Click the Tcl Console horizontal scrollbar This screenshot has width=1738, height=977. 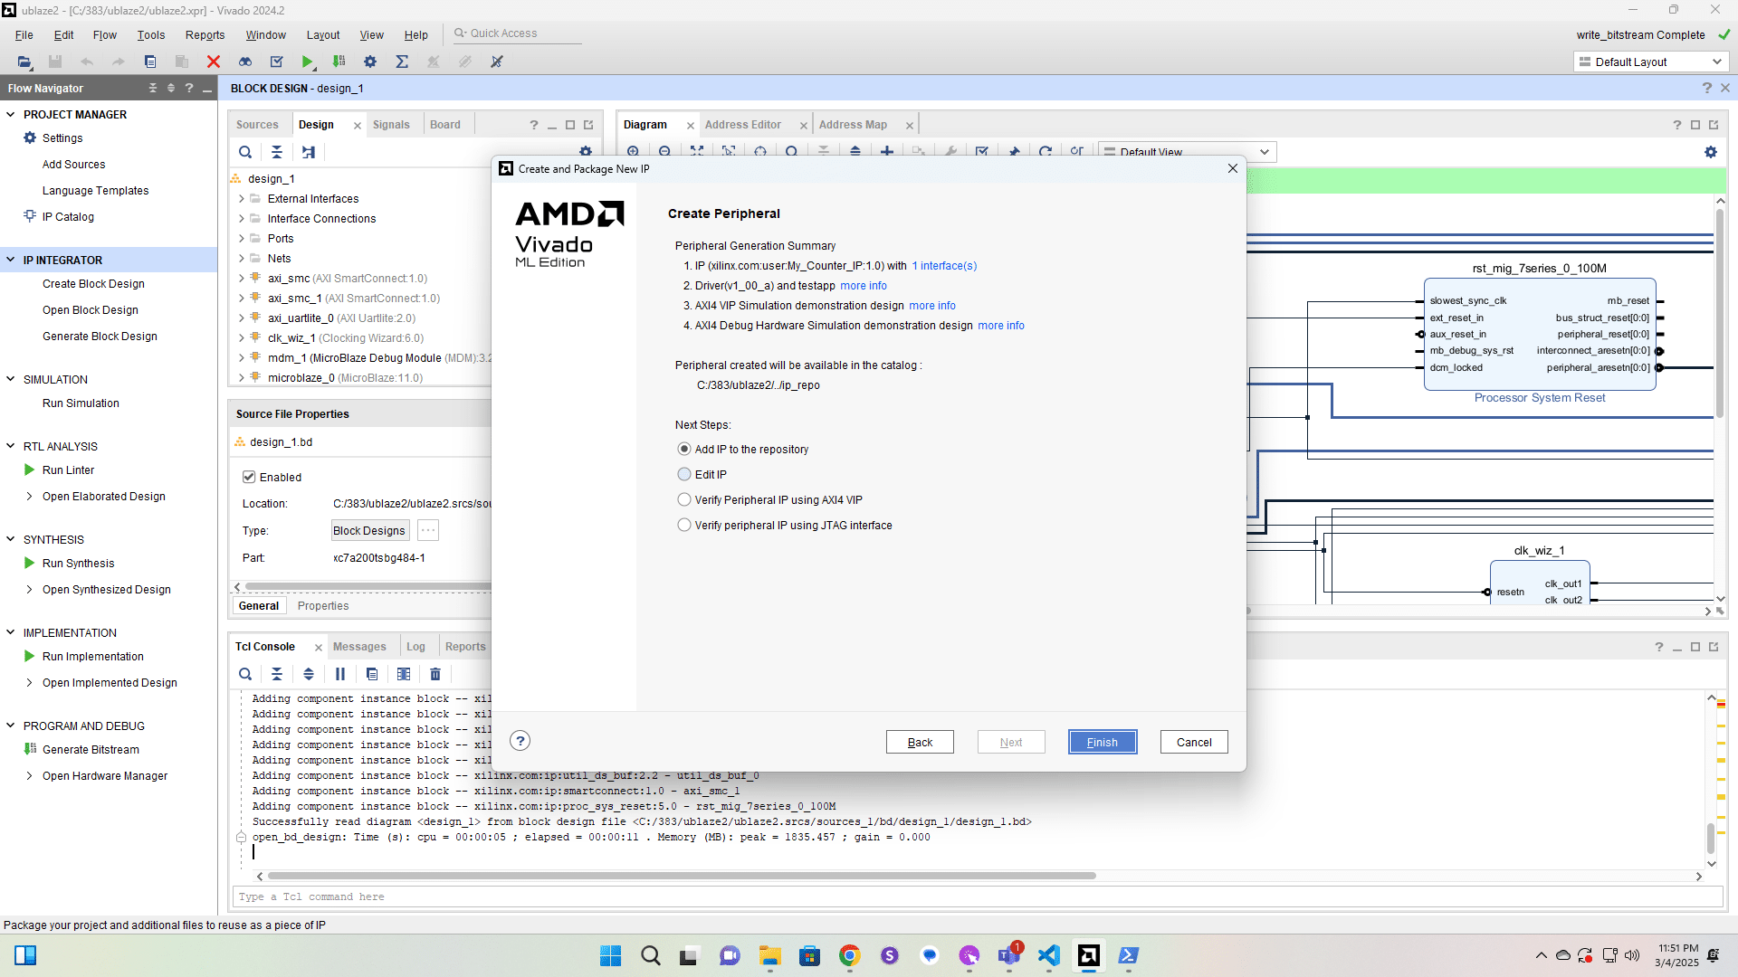pyautogui.click(x=681, y=876)
